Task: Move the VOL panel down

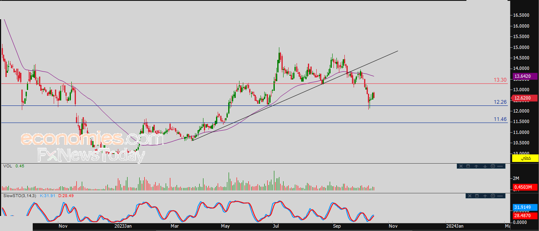Action: [484, 166]
